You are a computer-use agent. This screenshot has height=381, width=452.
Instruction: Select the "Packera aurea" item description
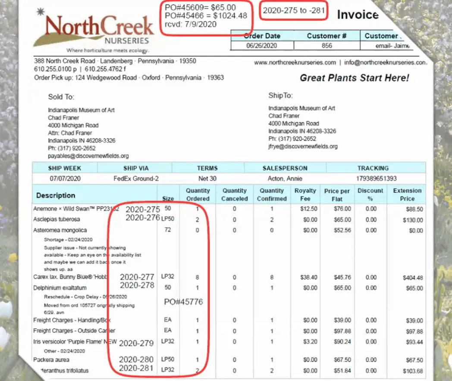(x=51, y=360)
